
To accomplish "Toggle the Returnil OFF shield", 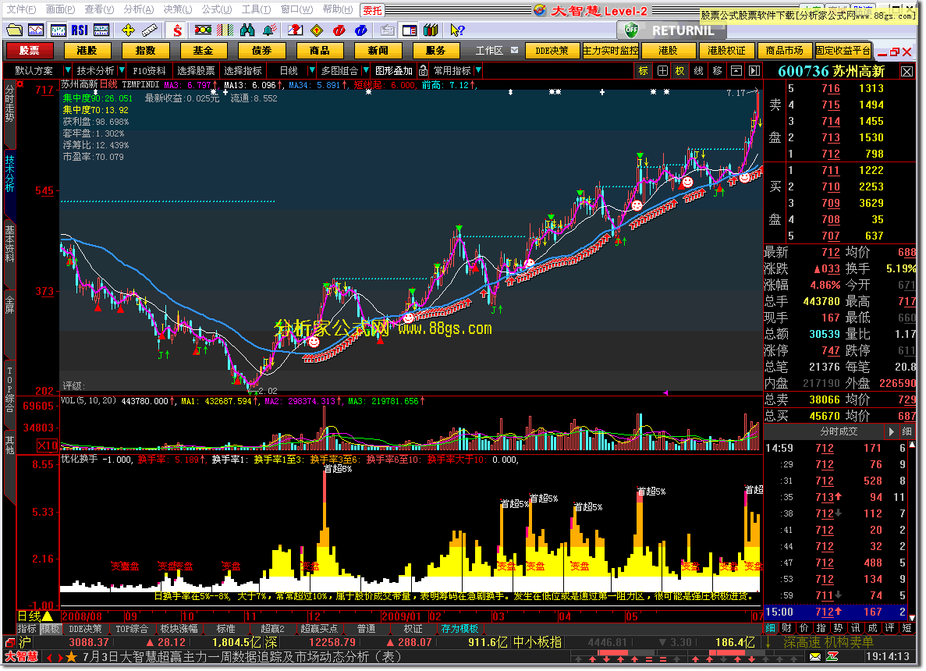I will point(631,30).
